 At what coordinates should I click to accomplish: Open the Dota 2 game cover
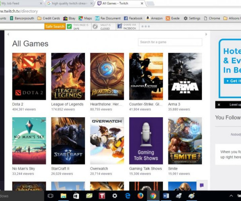[29, 76]
